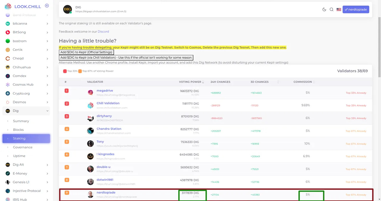This screenshot has width=381, height=201.
Task: Click the Tony validator avatar
Action: click(x=90, y=144)
